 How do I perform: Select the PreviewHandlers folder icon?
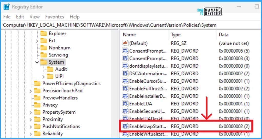37,98
